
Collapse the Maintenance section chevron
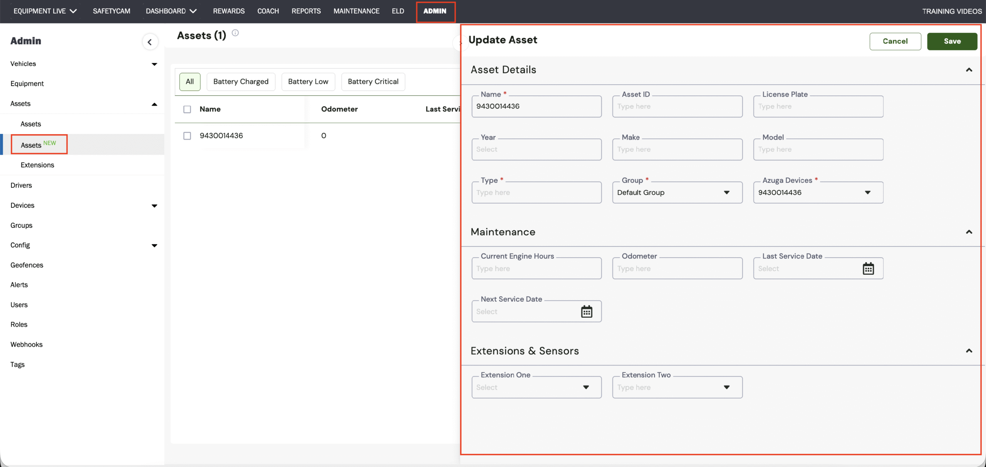coord(969,232)
